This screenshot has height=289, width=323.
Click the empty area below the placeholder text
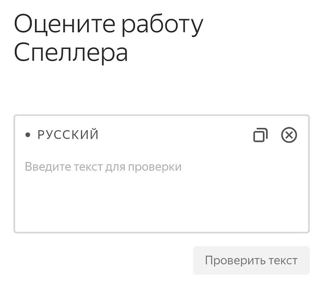click(161, 202)
